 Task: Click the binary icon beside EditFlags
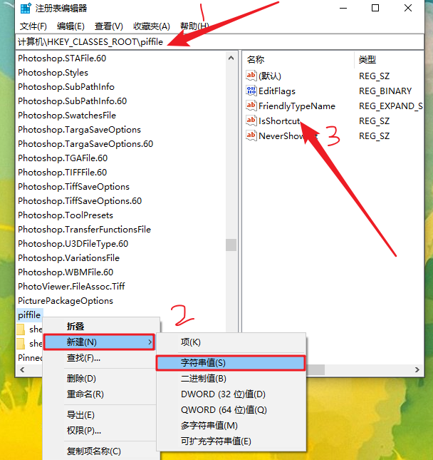tap(251, 91)
